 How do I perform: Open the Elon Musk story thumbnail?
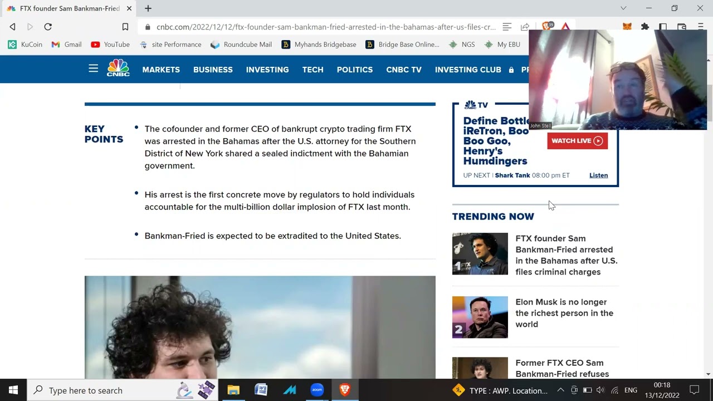(x=480, y=317)
